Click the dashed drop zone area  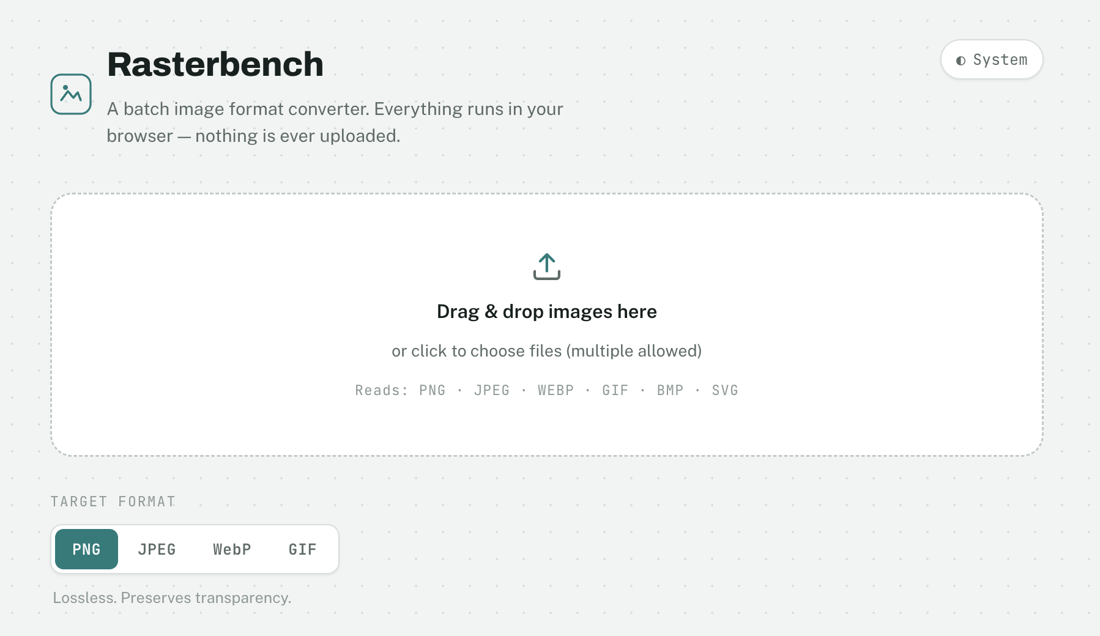tap(547, 325)
